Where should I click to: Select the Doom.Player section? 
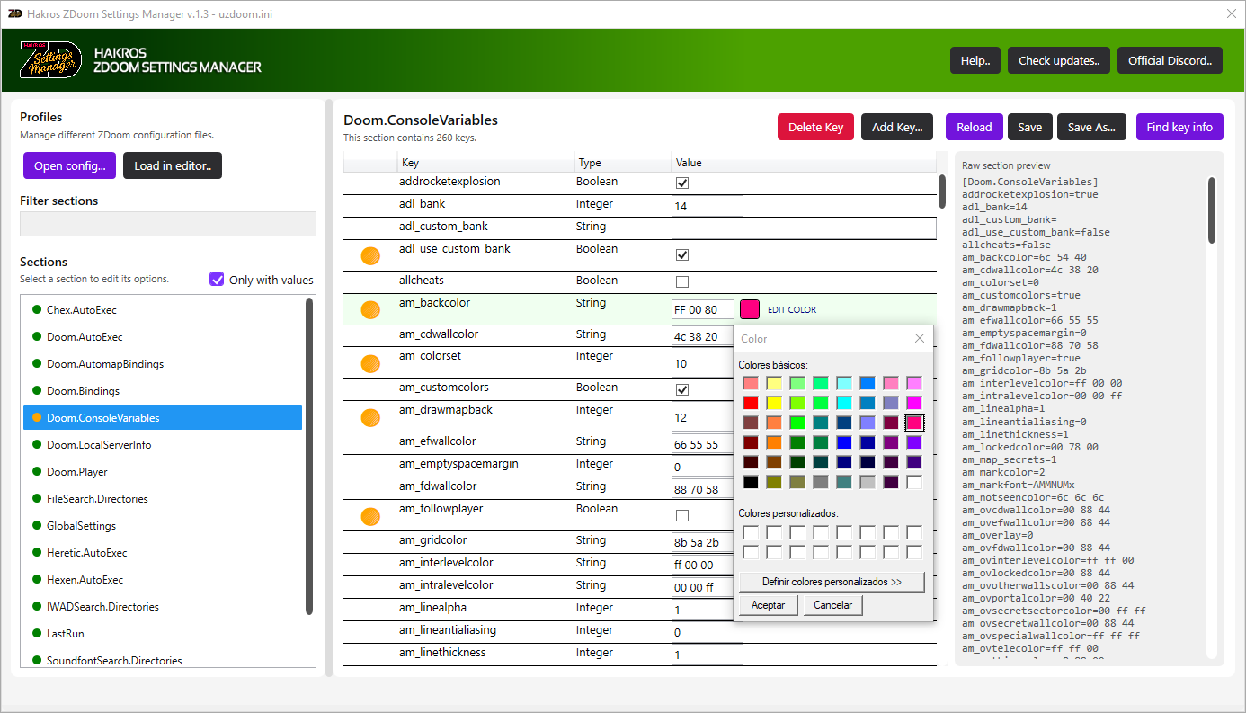(163, 472)
